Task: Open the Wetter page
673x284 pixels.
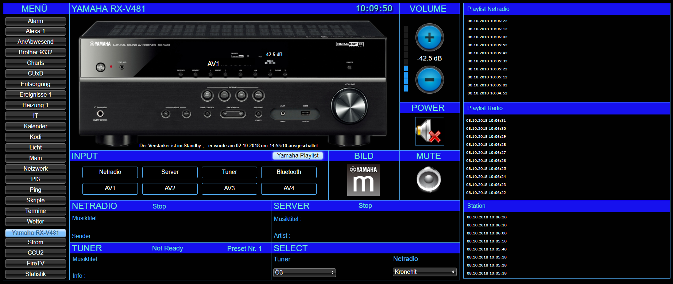Action: pyautogui.click(x=35, y=222)
